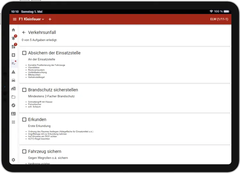Image resolution: width=240 pixels, height=173 pixels.
Task: Open the folder icon in sidebar
Action: tap(13, 97)
